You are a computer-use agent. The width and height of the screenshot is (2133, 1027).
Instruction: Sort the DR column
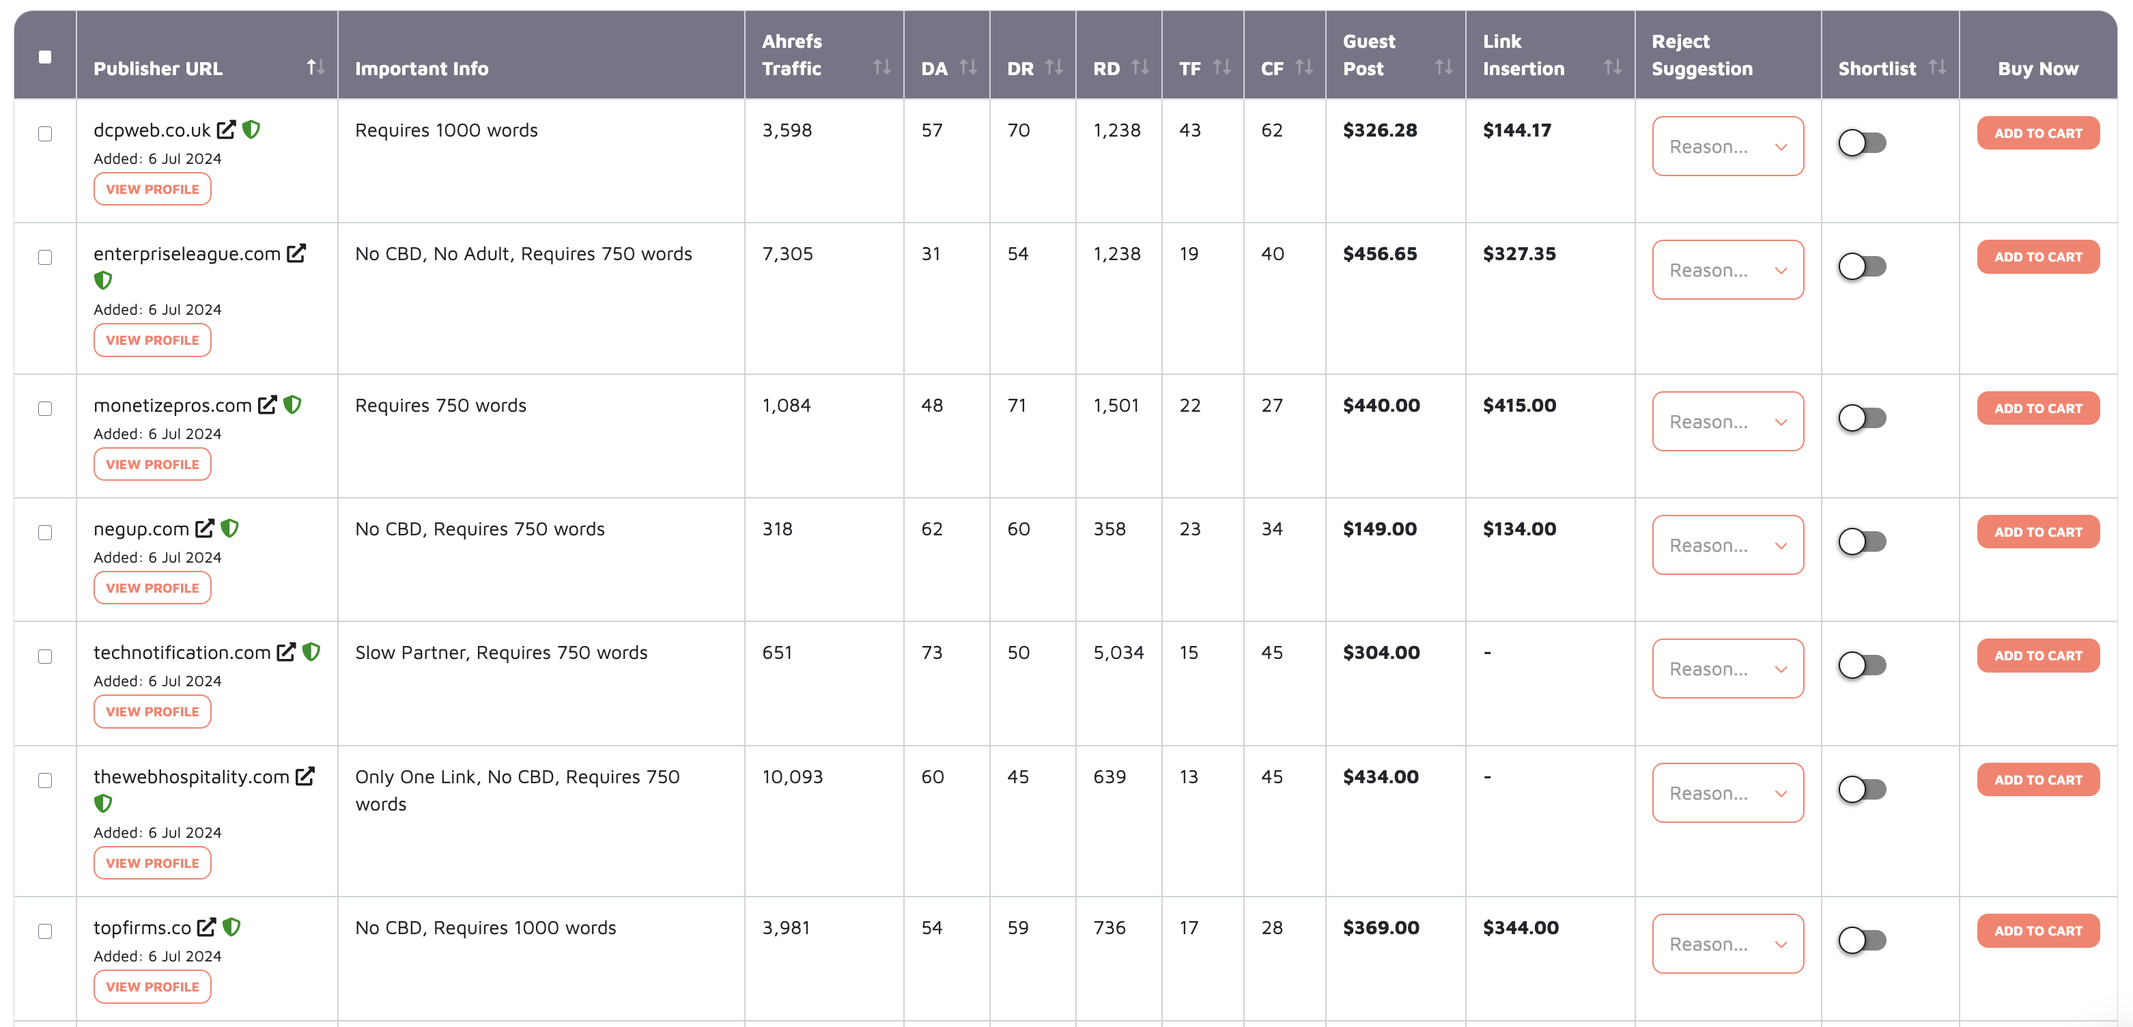1054,69
